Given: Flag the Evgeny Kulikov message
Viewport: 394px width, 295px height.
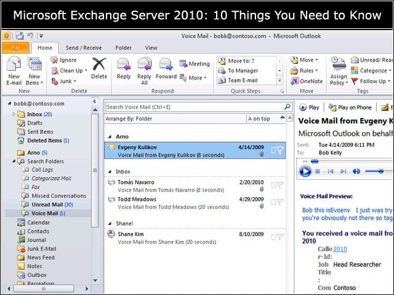Looking at the screenshot, I should pos(280,150).
